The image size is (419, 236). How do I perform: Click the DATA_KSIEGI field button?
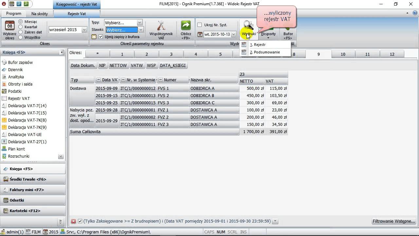pyautogui.click(x=173, y=66)
